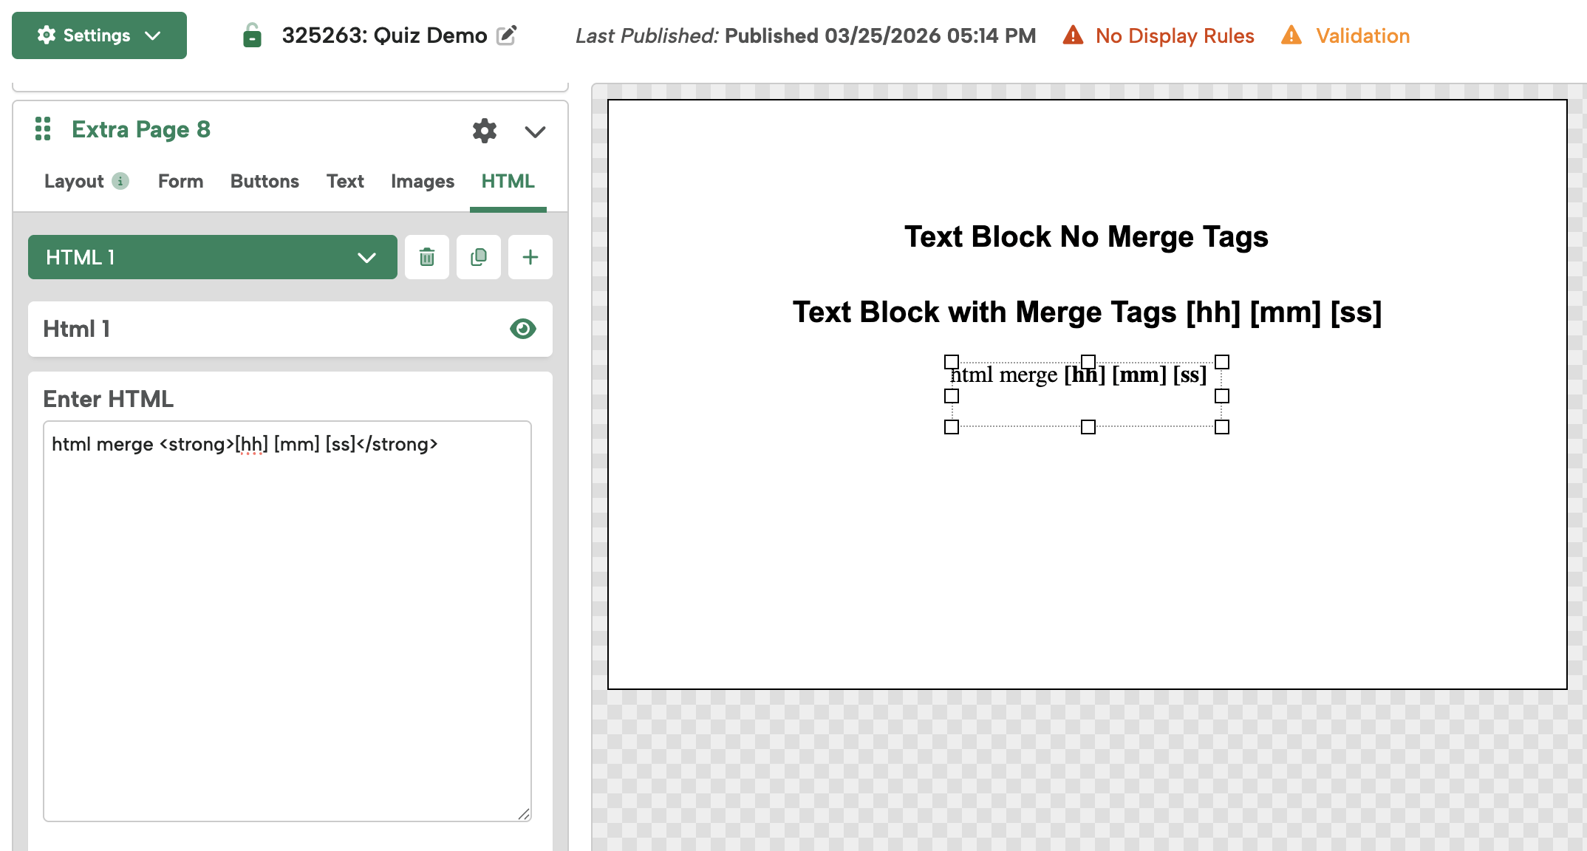
Task: Click the No Display Rules warning indicator
Action: pyautogui.click(x=1158, y=35)
